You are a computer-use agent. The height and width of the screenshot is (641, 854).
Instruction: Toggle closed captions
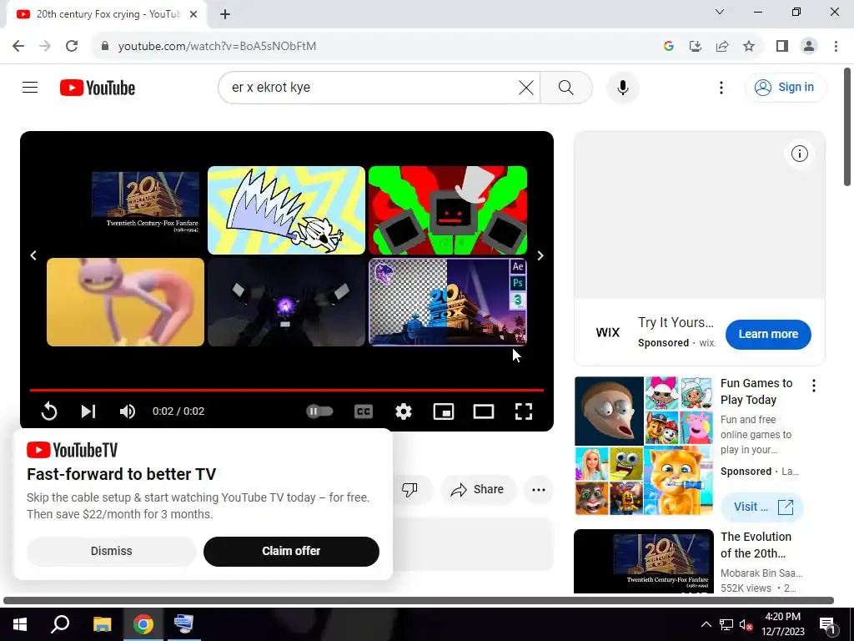(x=364, y=411)
